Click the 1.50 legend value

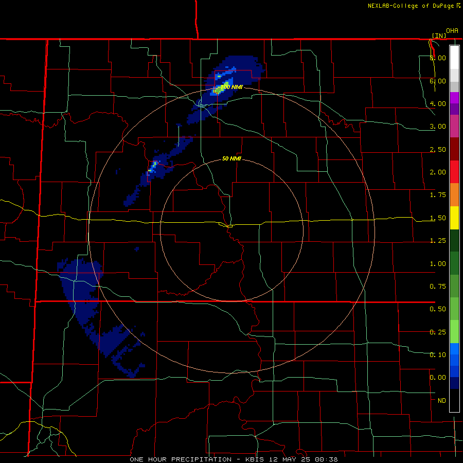[x=438, y=218]
